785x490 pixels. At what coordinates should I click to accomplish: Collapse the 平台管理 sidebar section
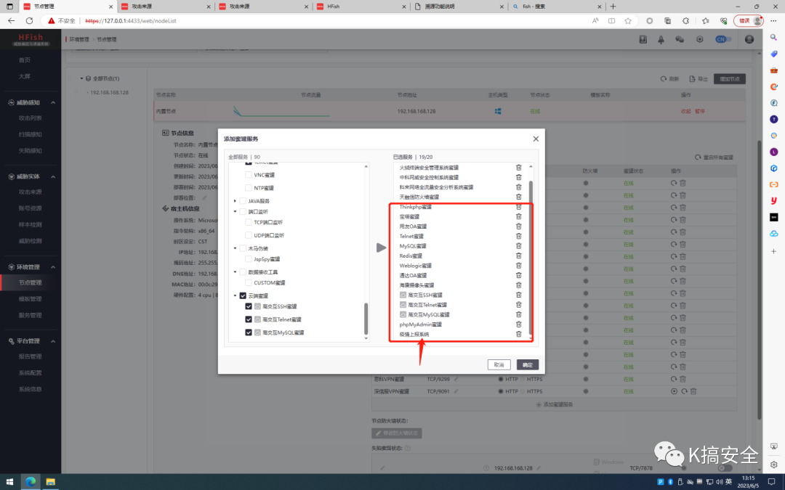pos(53,341)
